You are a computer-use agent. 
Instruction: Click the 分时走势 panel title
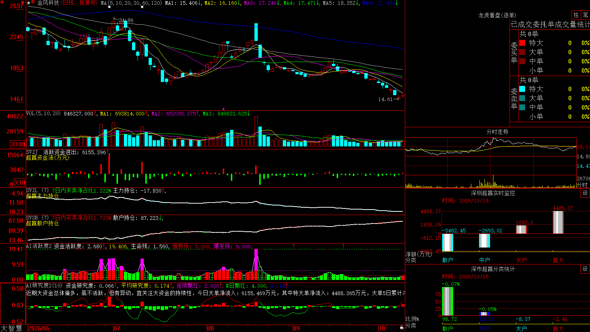coord(497,132)
